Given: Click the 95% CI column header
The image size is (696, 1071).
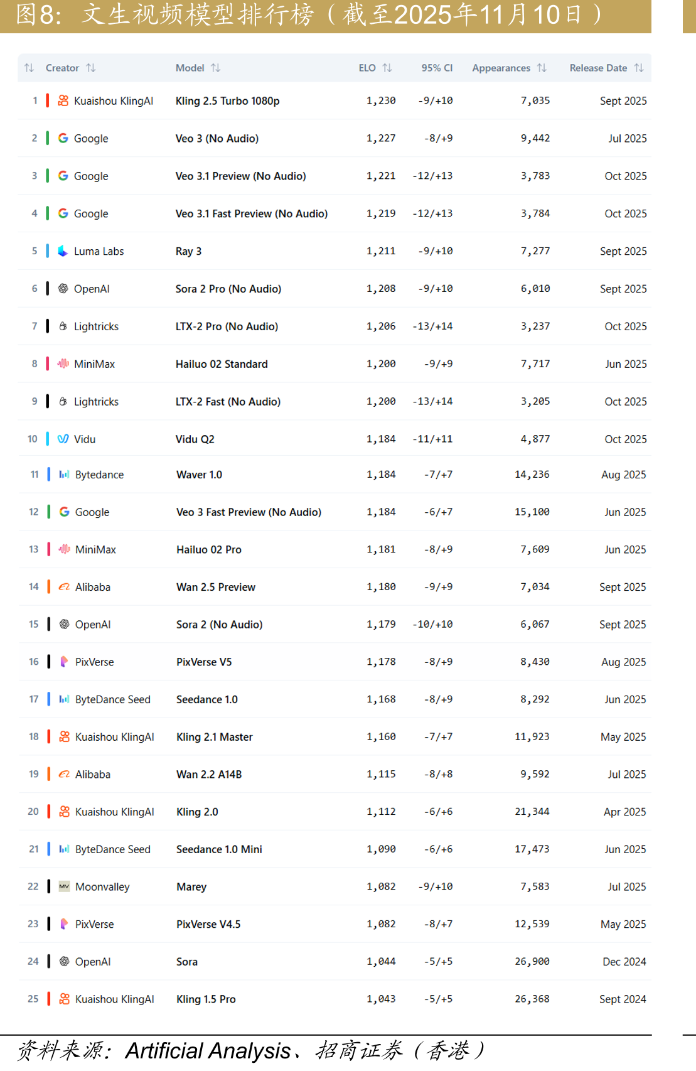Looking at the screenshot, I should [437, 68].
